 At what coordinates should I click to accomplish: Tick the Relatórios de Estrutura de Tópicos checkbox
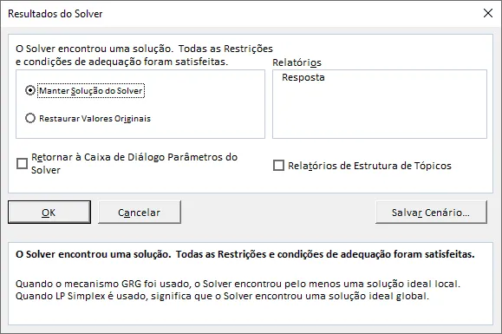[278, 166]
